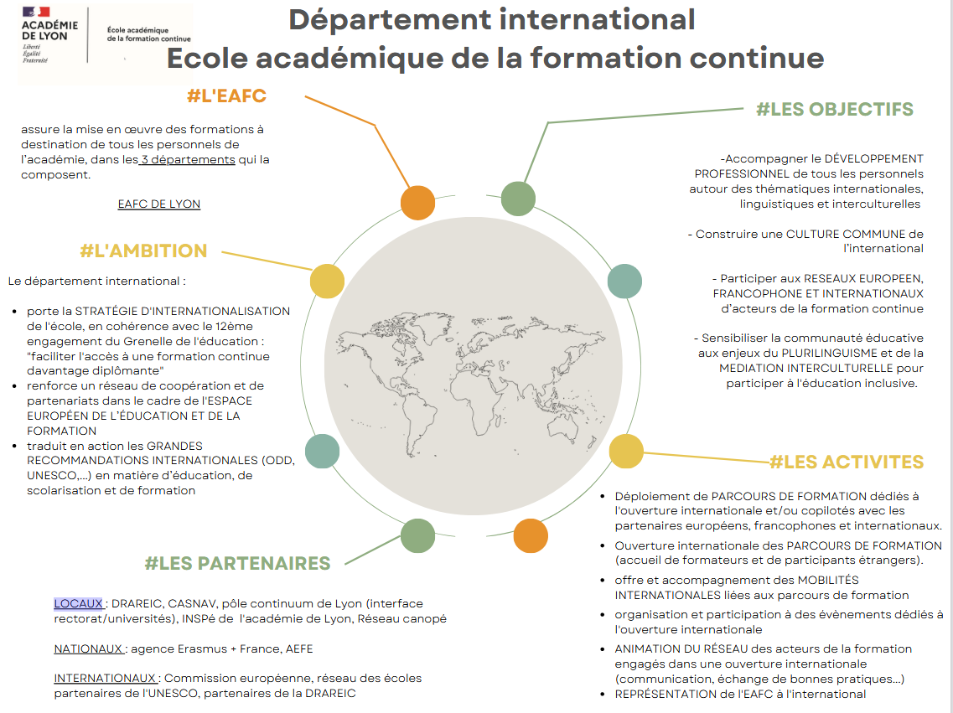This screenshot has width=953, height=713.
Task: Click the orange circle linked to #L'EAFC
Action: (x=417, y=203)
